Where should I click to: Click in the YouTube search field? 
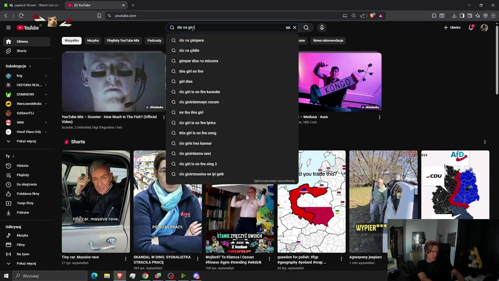click(x=230, y=27)
